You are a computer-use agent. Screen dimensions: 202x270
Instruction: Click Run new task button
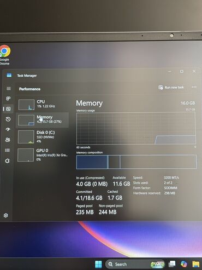pyautogui.click(x=171, y=88)
